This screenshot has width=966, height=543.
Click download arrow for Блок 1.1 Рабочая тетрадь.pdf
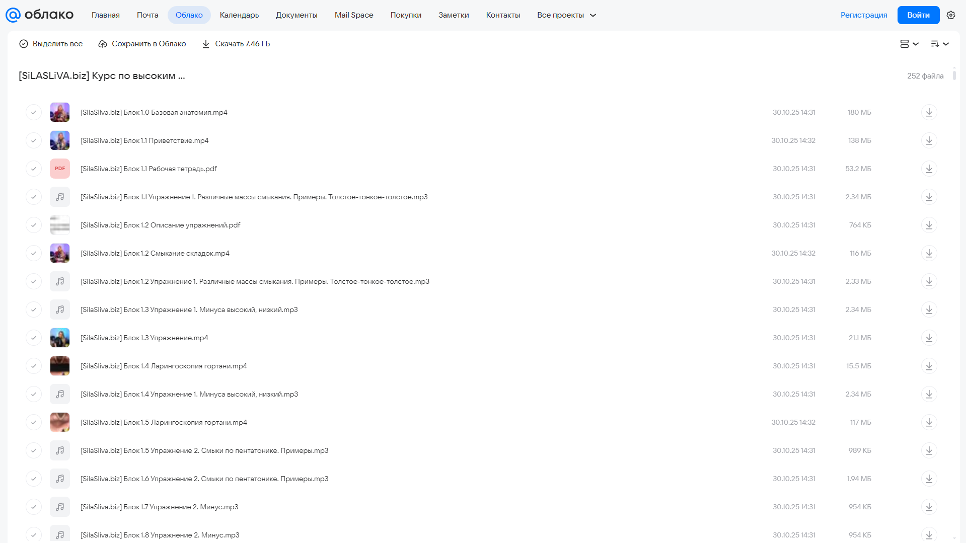click(929, 169)
